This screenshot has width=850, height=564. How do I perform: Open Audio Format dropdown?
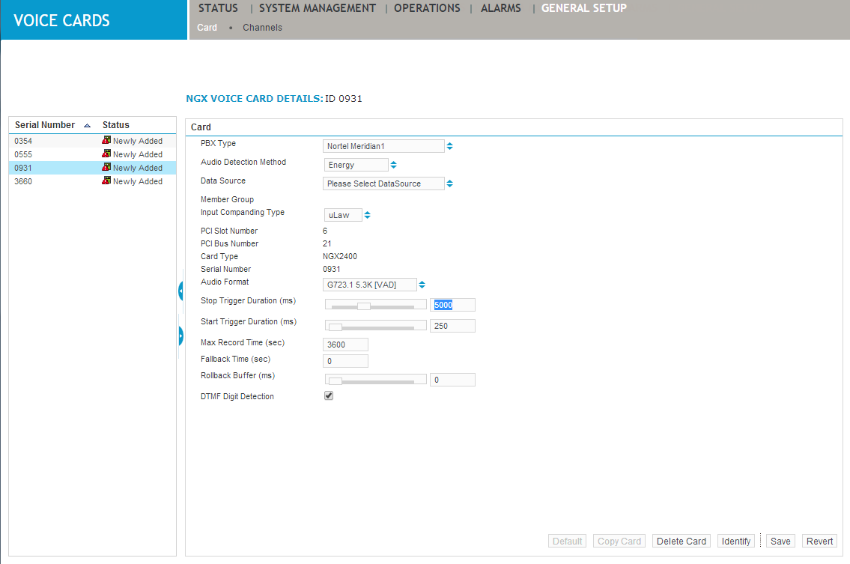coord(422,285)
